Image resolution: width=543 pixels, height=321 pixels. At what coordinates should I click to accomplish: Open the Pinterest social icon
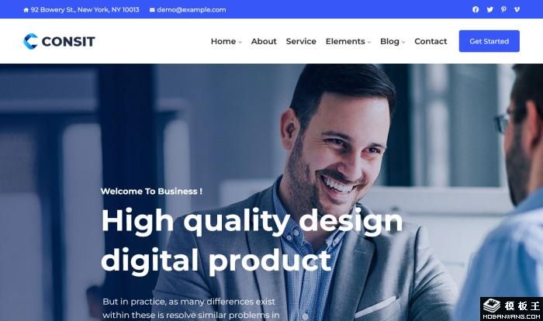503,10
